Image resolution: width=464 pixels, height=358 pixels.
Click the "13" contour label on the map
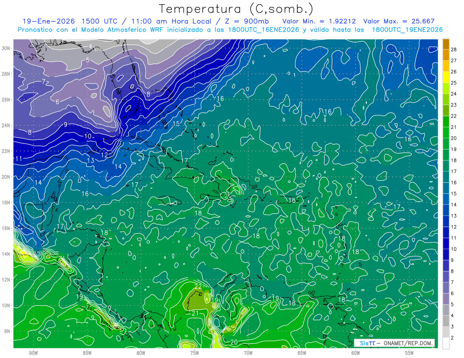tap(90, 161)
